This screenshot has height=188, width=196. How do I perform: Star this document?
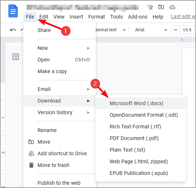coord(151,7)
